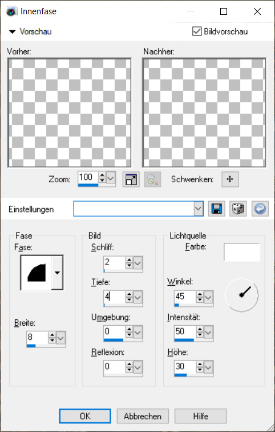Open the Lichtquelle Farbe color swatch
Image resolution: width=275 pixels, height=432 pixels.
[x=242, y=252]
